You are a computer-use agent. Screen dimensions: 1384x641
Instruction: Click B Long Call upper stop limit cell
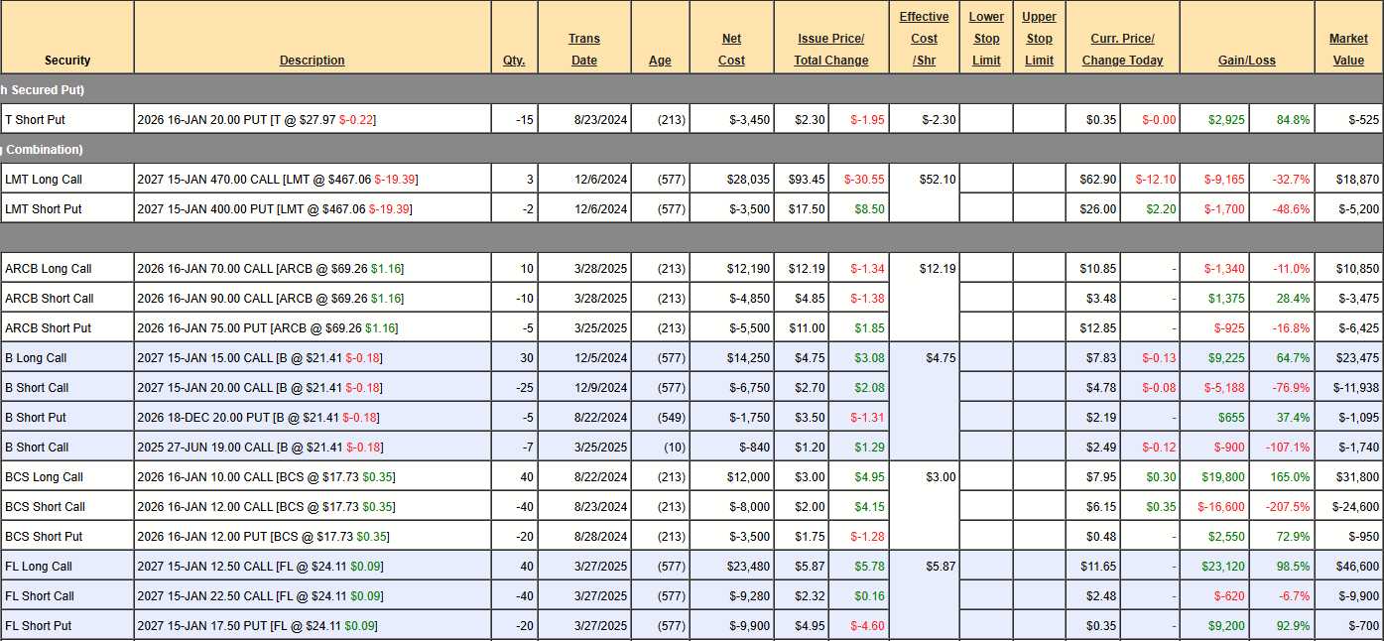point(1039,358)
